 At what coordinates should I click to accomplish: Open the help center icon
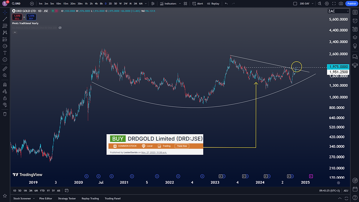pos(355,198)
